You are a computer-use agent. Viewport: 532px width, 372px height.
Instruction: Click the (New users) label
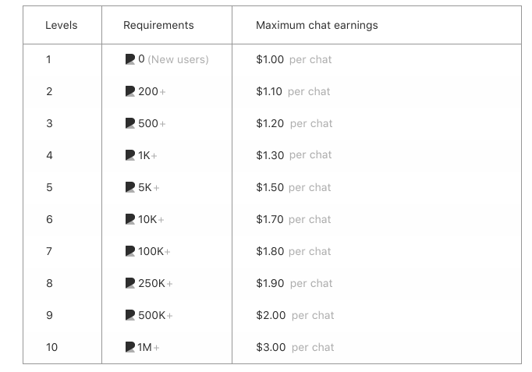(178, 59)
